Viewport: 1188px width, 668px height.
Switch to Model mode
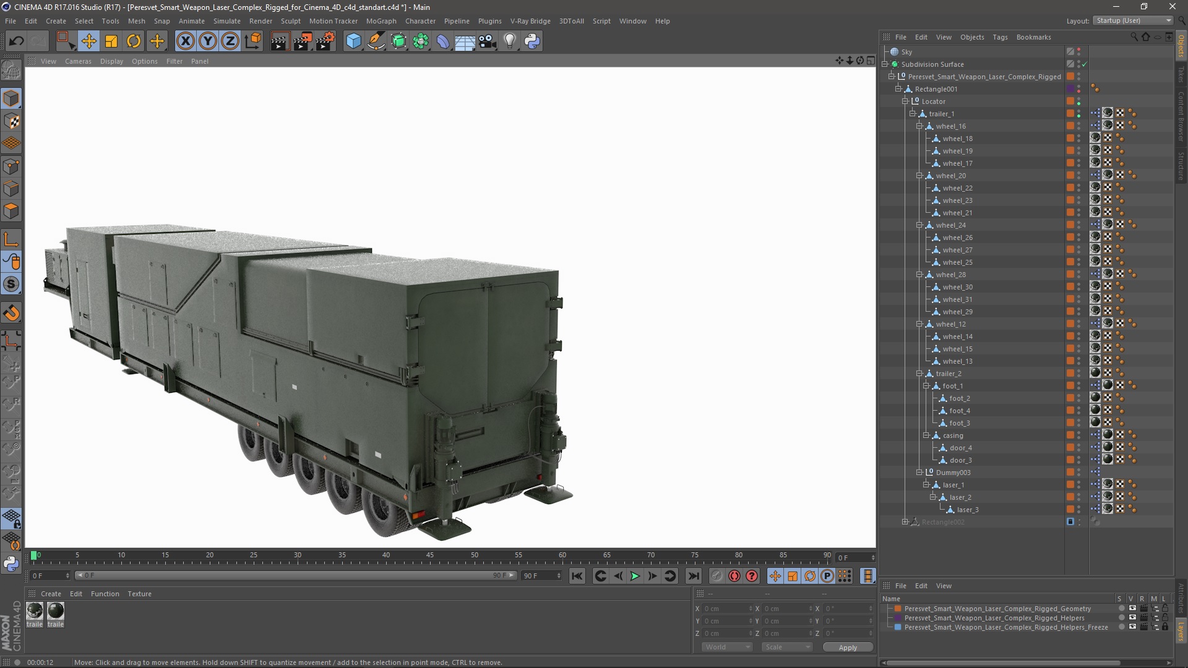pyautogui.click(x=11, y=98)
